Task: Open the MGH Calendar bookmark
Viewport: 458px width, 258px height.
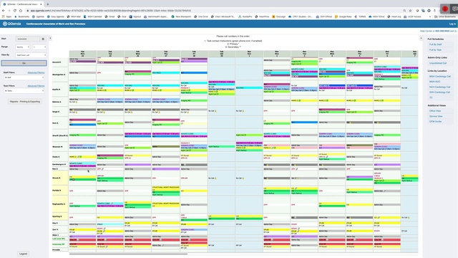Action: (93, 16)
